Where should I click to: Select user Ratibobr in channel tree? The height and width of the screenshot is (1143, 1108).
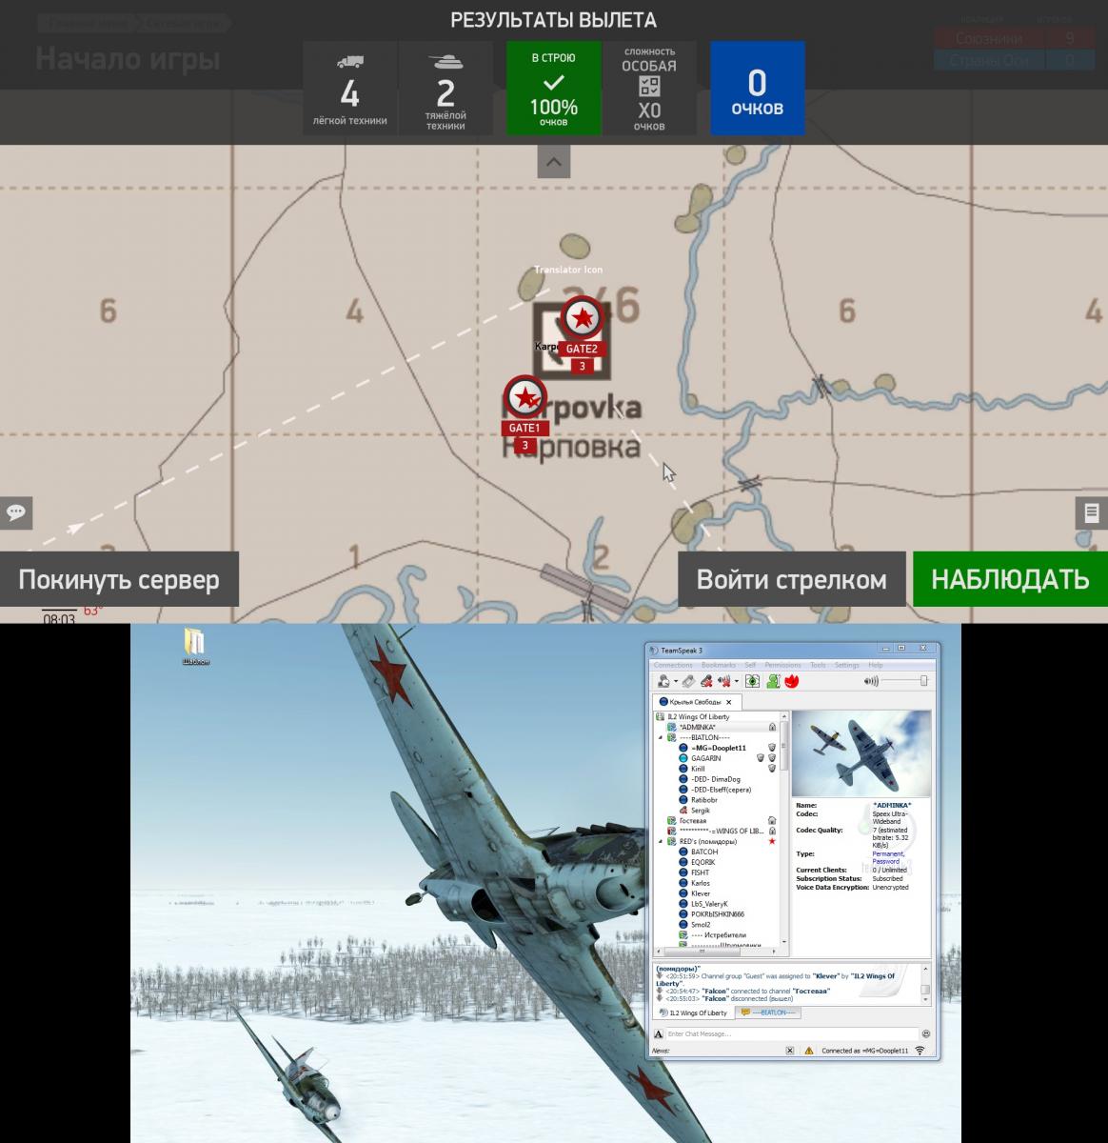705,800
